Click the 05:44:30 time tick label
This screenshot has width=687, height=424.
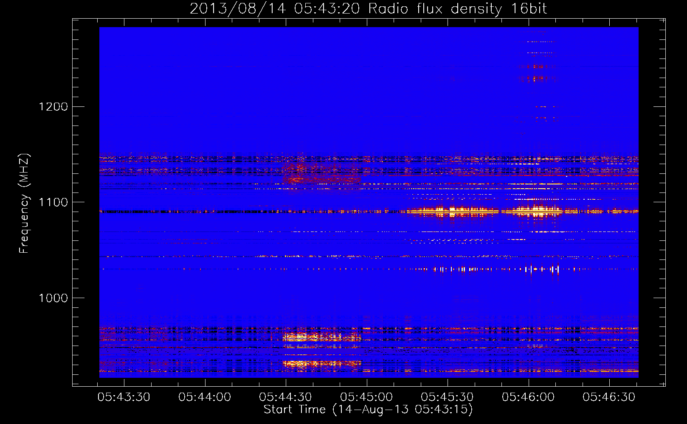click(285, 397)
